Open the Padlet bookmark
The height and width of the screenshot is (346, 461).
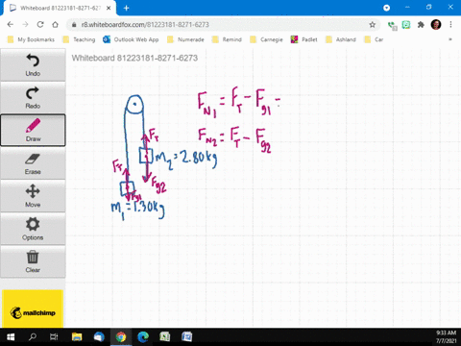[x=303, y=39]
